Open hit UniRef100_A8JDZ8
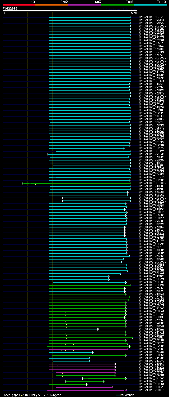 click(152, 17)
